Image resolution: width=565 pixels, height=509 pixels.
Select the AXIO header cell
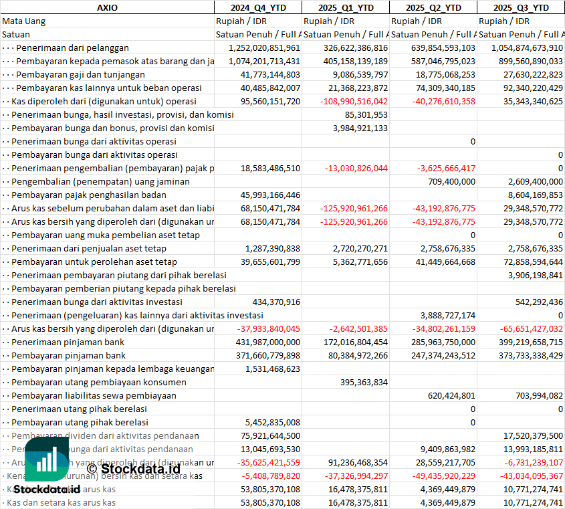tap(107, 7)
